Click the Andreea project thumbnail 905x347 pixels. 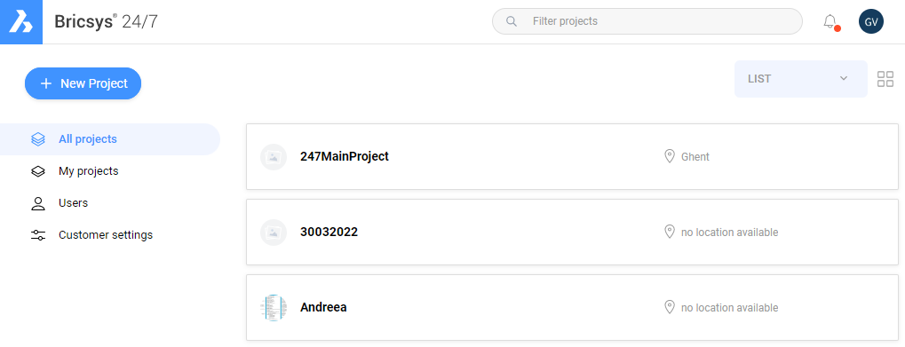[274, 308]
